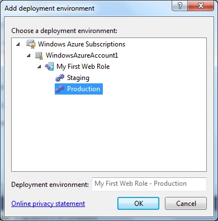Screen dimensions: 218x221
Task: Dismiss dialog with Cancel button
Action: [186, 203]
